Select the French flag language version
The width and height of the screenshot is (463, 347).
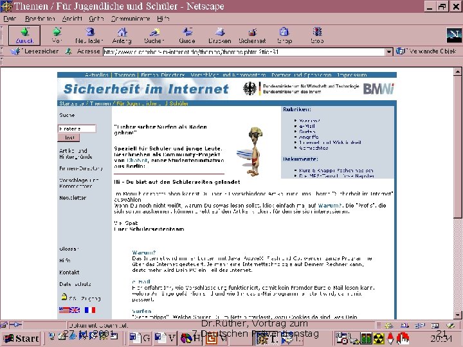pyautogui.click(x=90, y=310)
